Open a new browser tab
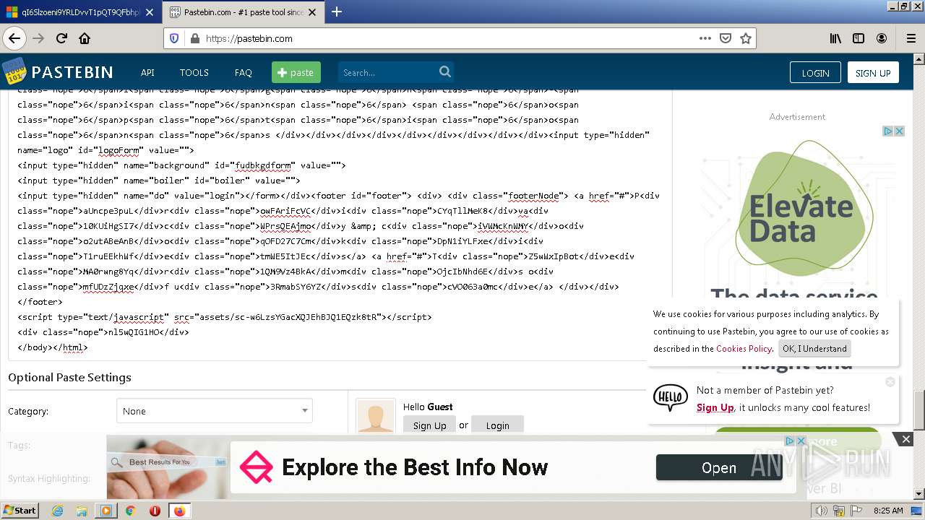 (x=337, y=12)
